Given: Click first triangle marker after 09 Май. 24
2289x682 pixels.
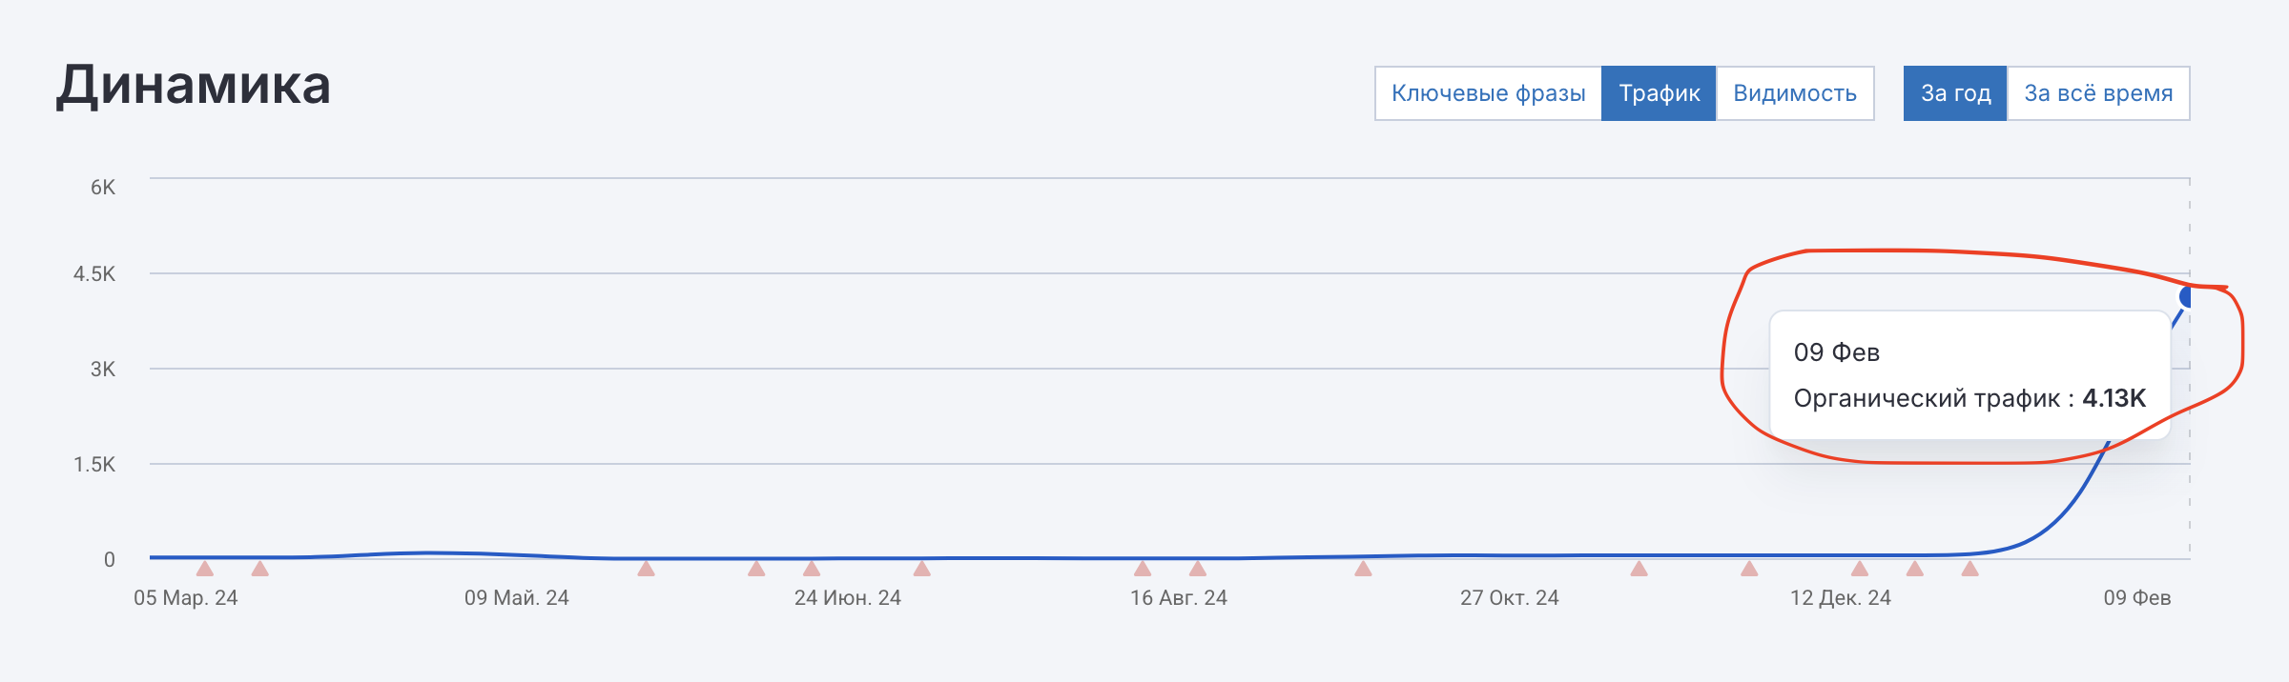Looking at the screenshot, I should click(x=646, y=569).
